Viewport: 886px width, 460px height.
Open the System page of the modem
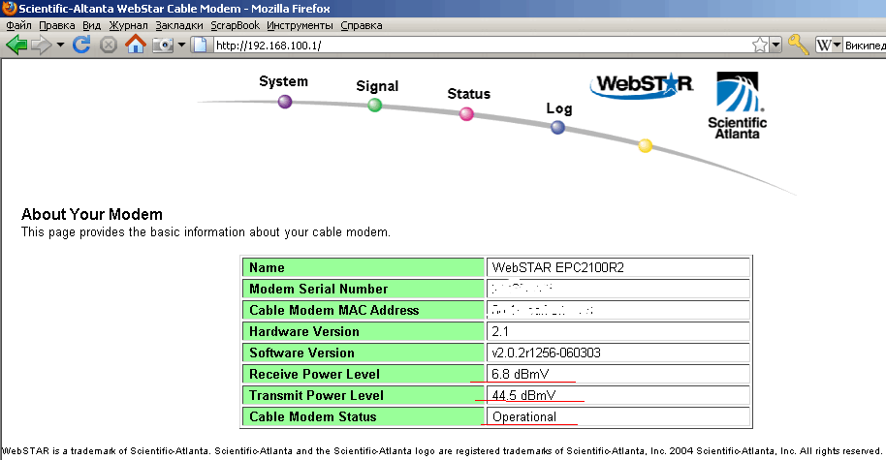(284, 101)
